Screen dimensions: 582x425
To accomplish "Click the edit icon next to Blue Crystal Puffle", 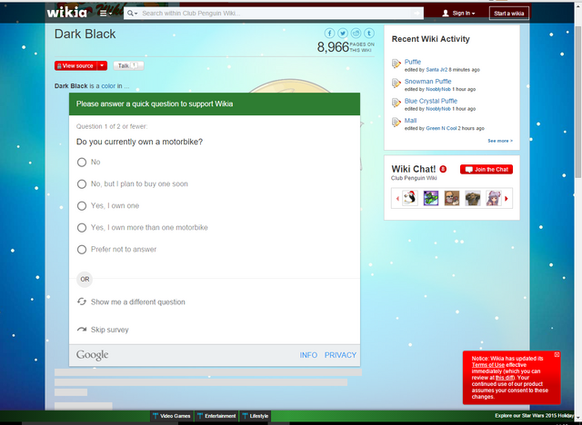I will pyautogui.click(x=396, y=103).
